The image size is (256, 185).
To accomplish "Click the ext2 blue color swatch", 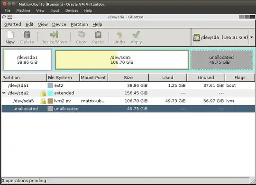I will pyautogui.click(x=50, y=85).
